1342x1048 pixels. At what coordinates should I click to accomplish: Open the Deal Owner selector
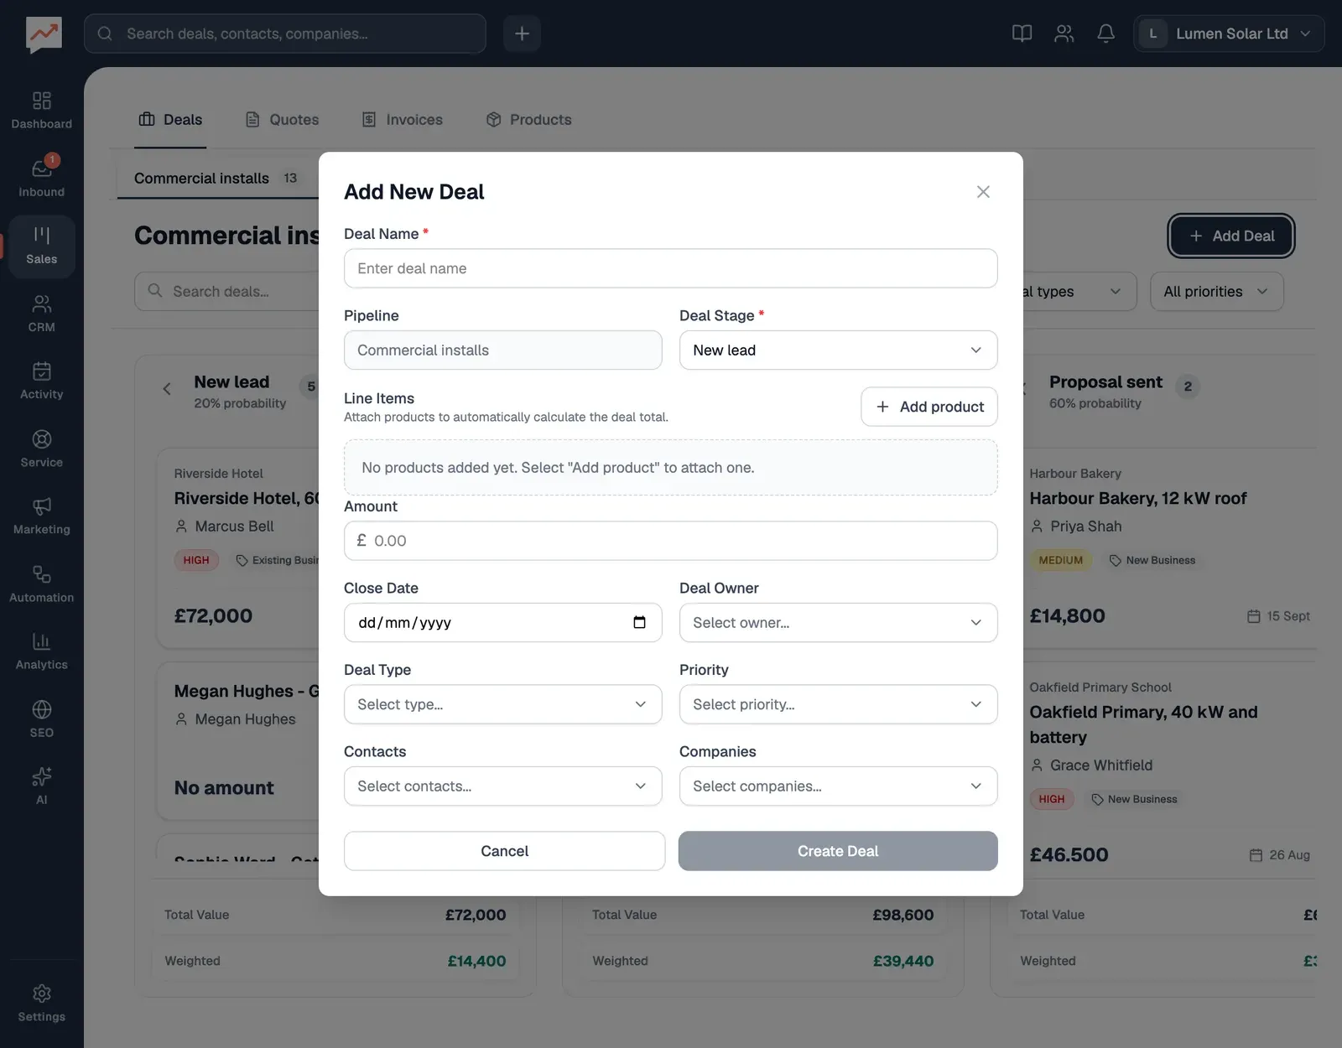[838, 622]
